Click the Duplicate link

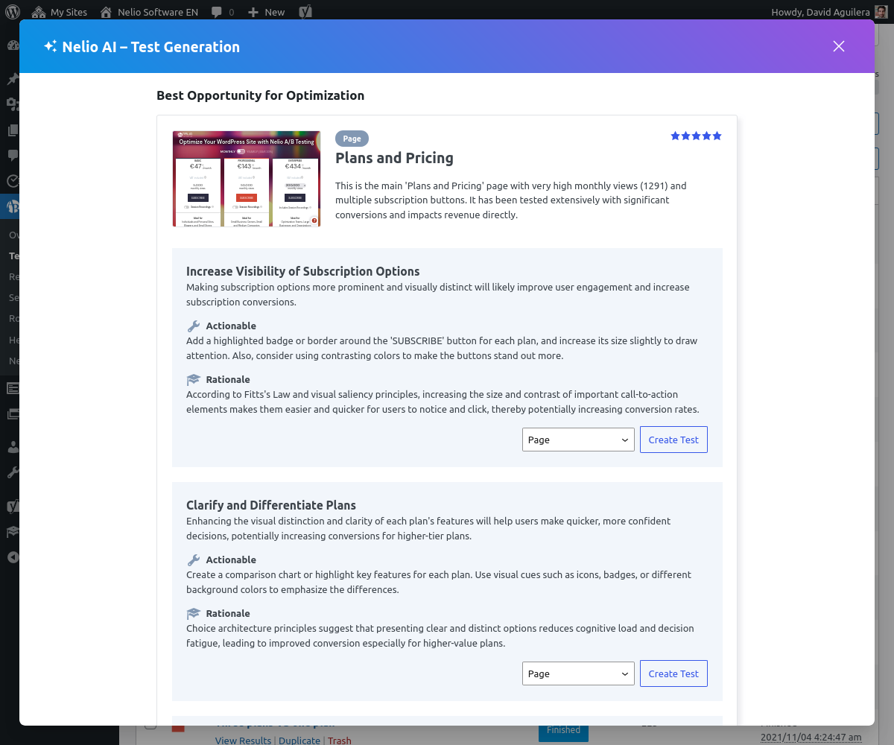299,740
